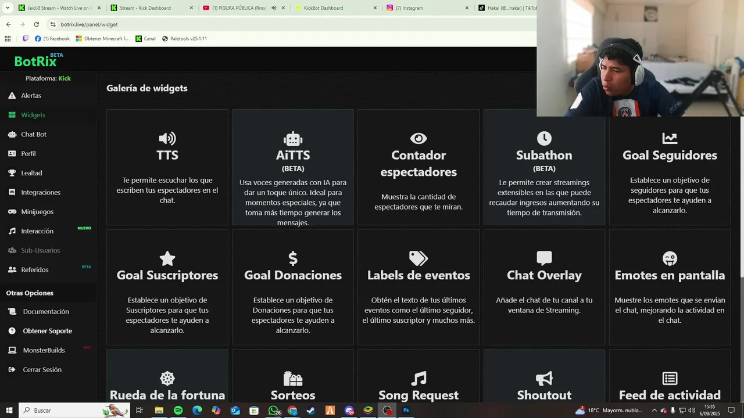Click the AiTTS robot icon
The width and height of the screenshot is (744, 418).
click(x=293, y=139)
